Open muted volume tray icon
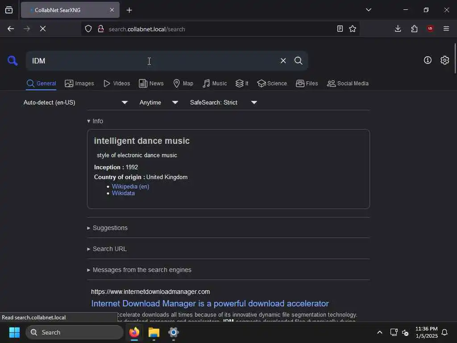The width and height of the screenshot is (457, 343). pyautogui.click(x=405, y=332)
